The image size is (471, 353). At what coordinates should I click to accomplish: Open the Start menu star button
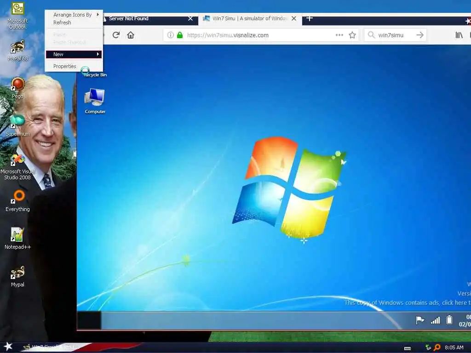tap(8, 347)
